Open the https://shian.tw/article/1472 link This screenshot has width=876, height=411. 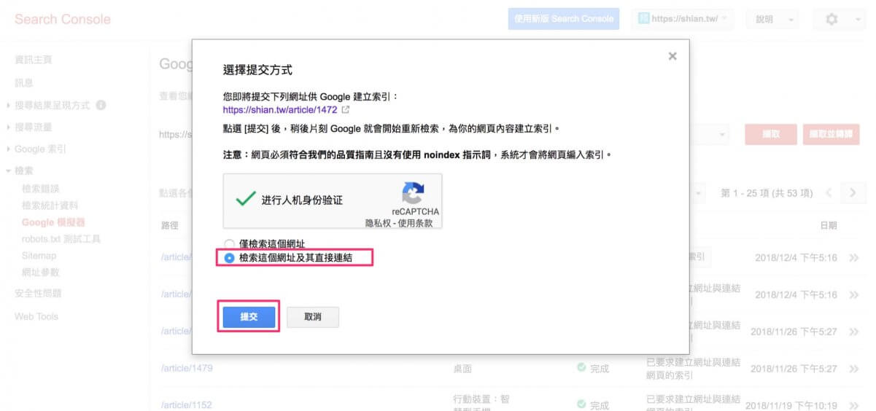(x=280, y=110)
